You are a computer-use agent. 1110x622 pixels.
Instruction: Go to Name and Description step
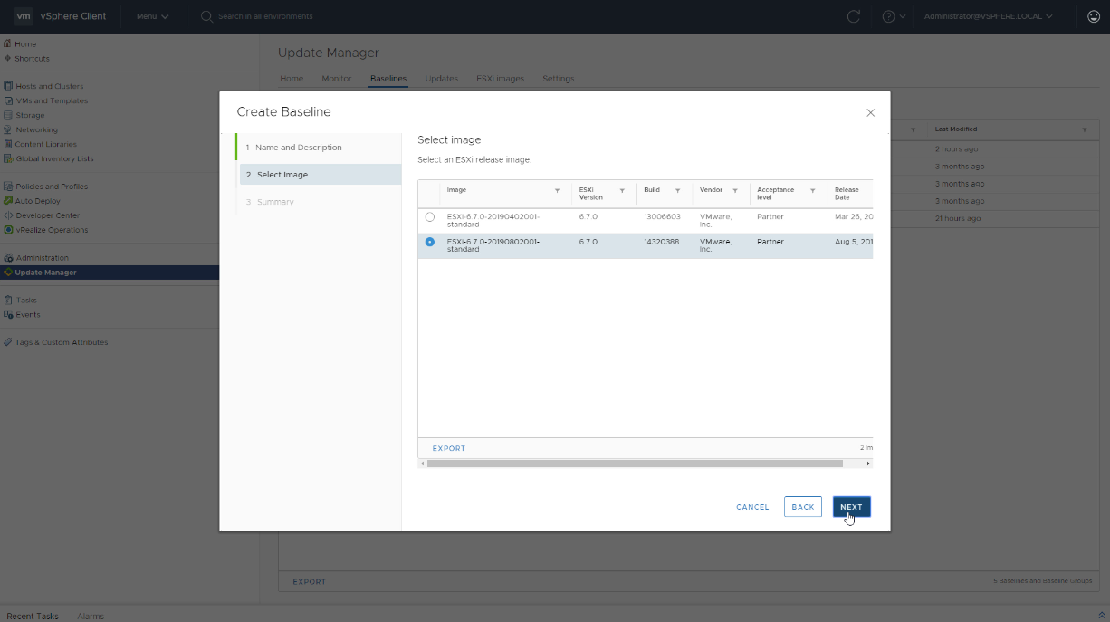[x=318, y=148]
